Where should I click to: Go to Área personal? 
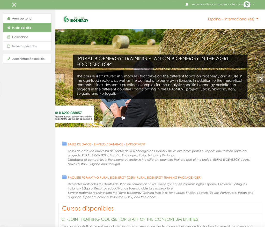(27, 18)
